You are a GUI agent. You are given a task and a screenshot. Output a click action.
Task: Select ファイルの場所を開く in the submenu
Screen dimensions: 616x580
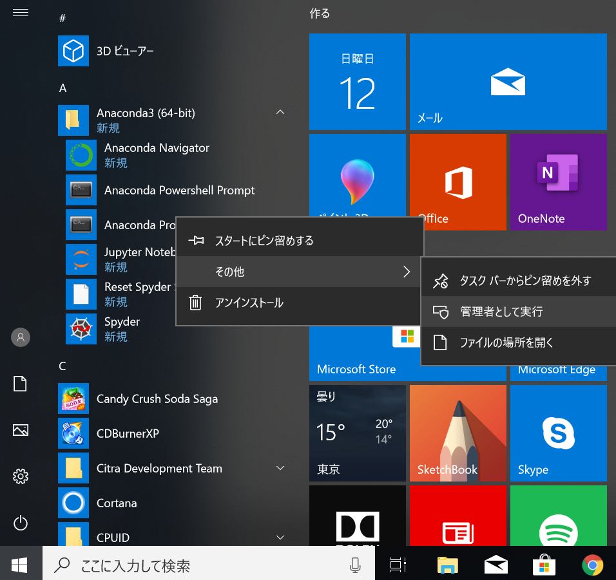(x=519, y=342)
